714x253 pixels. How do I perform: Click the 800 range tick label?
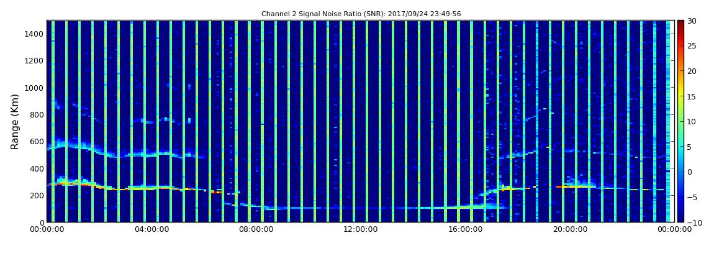click(37, 114)
